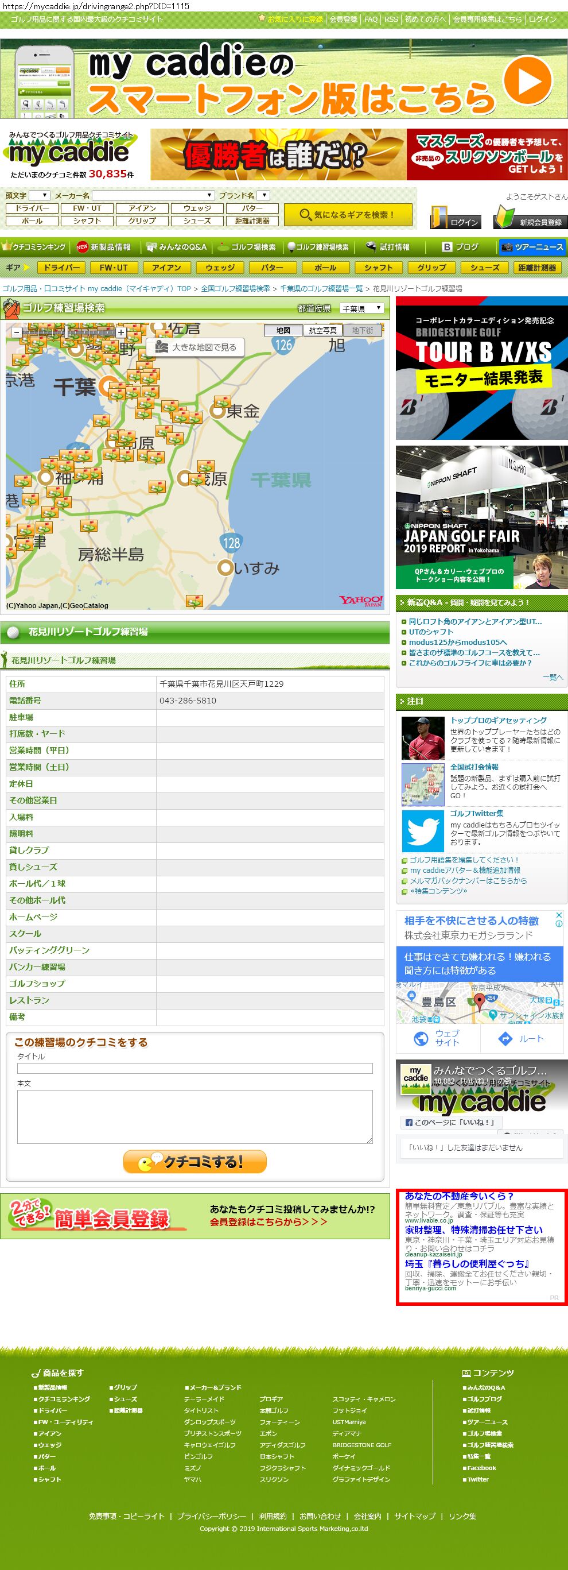Open ゴルフ場検索 menu item
Screen dimensions: 568x1570
(247, 247)
